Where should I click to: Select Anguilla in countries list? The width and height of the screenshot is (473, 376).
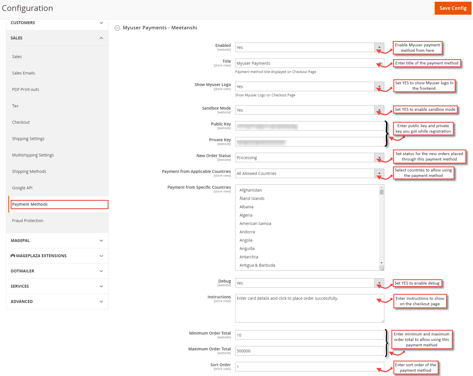coord(247,249)
